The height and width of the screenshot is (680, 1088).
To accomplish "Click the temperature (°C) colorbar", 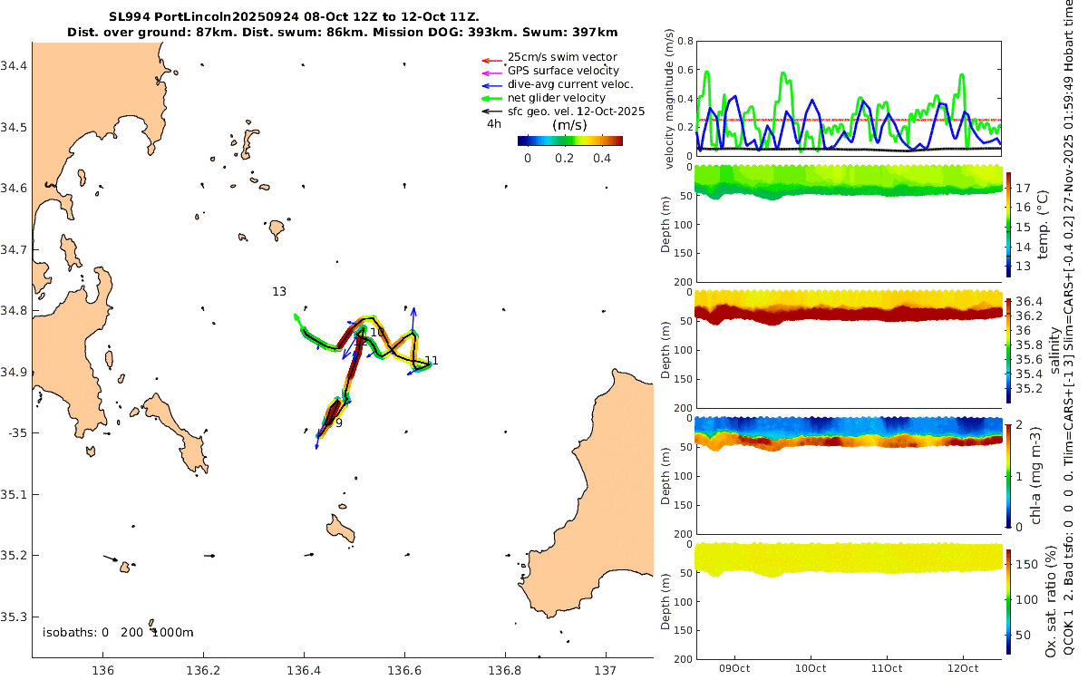I will coord(1010,222).
